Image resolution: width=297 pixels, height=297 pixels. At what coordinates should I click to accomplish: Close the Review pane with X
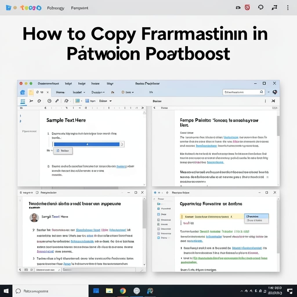(273, 101)
